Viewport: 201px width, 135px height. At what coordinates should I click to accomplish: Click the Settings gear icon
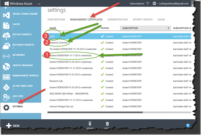[6, 107]
